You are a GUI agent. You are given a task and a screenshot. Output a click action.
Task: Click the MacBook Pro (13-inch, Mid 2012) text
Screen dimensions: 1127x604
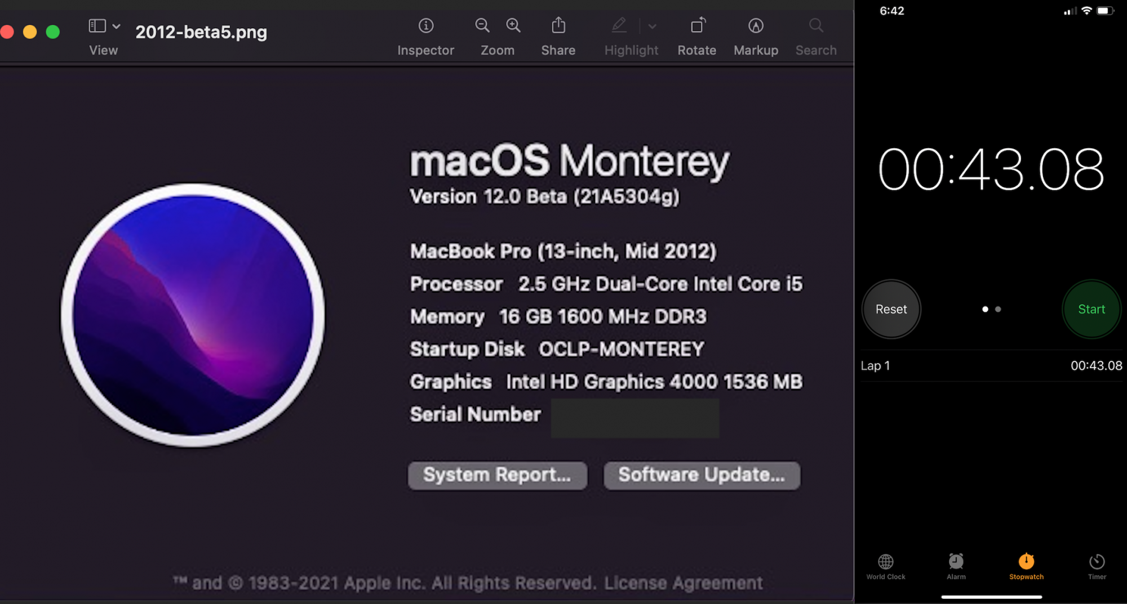click(x=563, y=251)
